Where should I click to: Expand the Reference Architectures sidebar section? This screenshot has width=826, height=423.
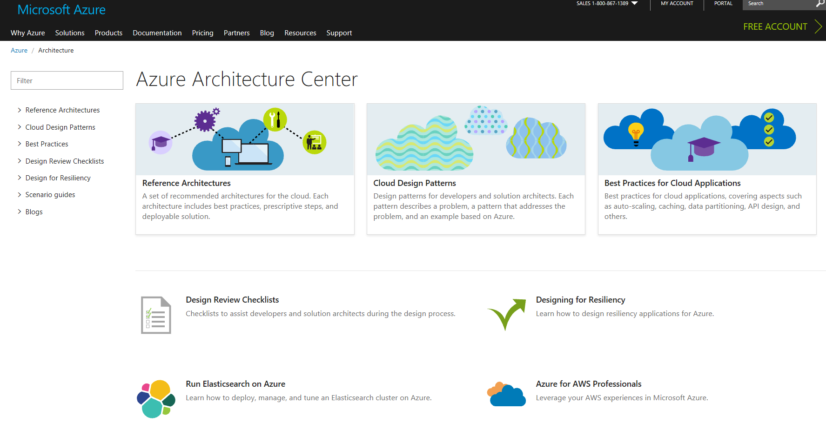[x=62, y=110]
